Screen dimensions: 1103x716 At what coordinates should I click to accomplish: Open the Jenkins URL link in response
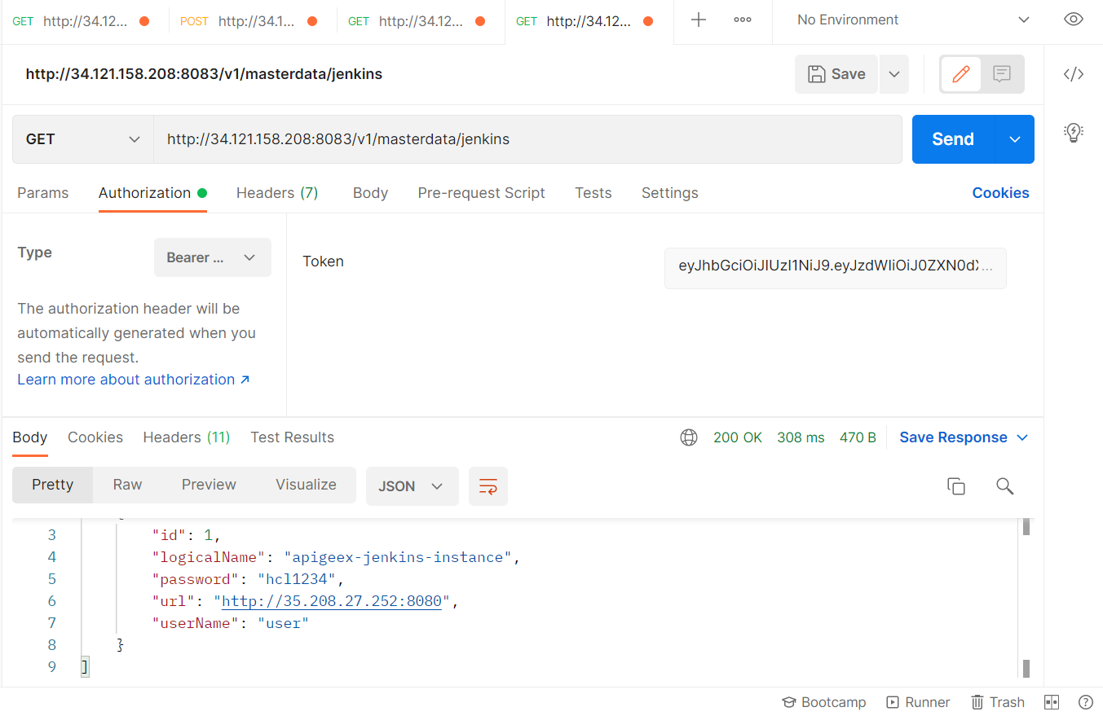331,601
